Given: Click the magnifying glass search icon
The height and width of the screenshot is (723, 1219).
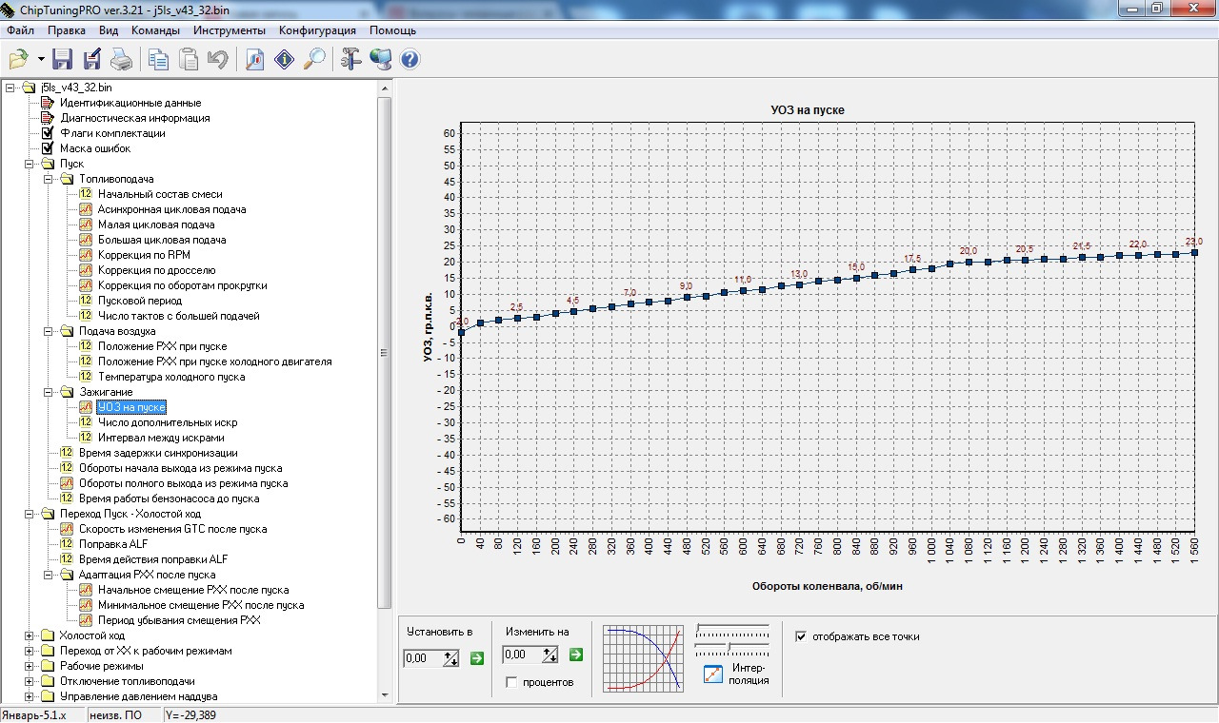Looking at the screenshot, I should point(313,59).
